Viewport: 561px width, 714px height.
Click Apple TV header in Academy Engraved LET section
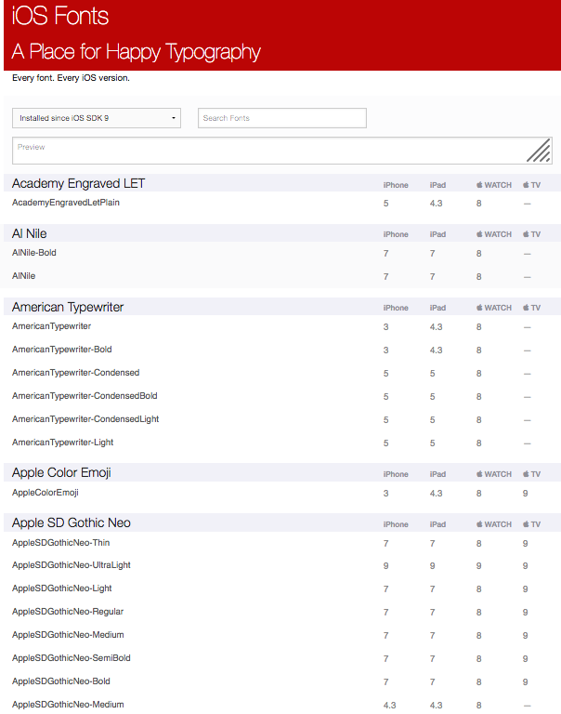(x=531, y=185)
